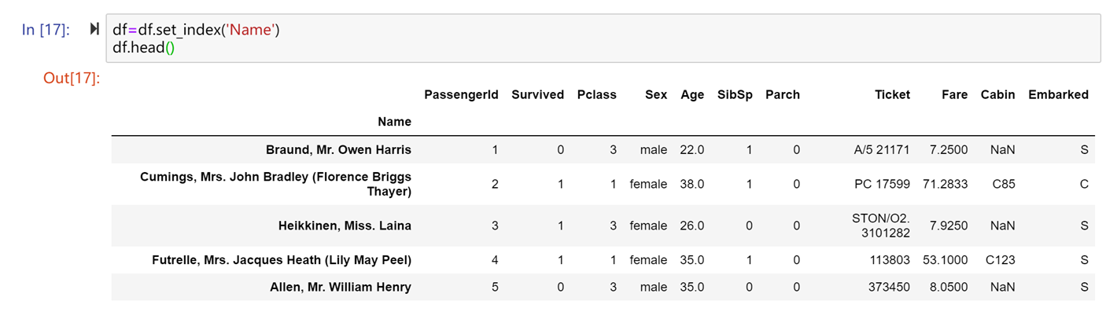Select the PassengerId column header
1106x312 pixels.
461,95
